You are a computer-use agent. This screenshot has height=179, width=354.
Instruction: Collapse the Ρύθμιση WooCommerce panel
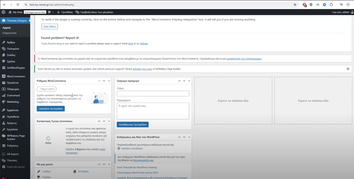(109, 81)
